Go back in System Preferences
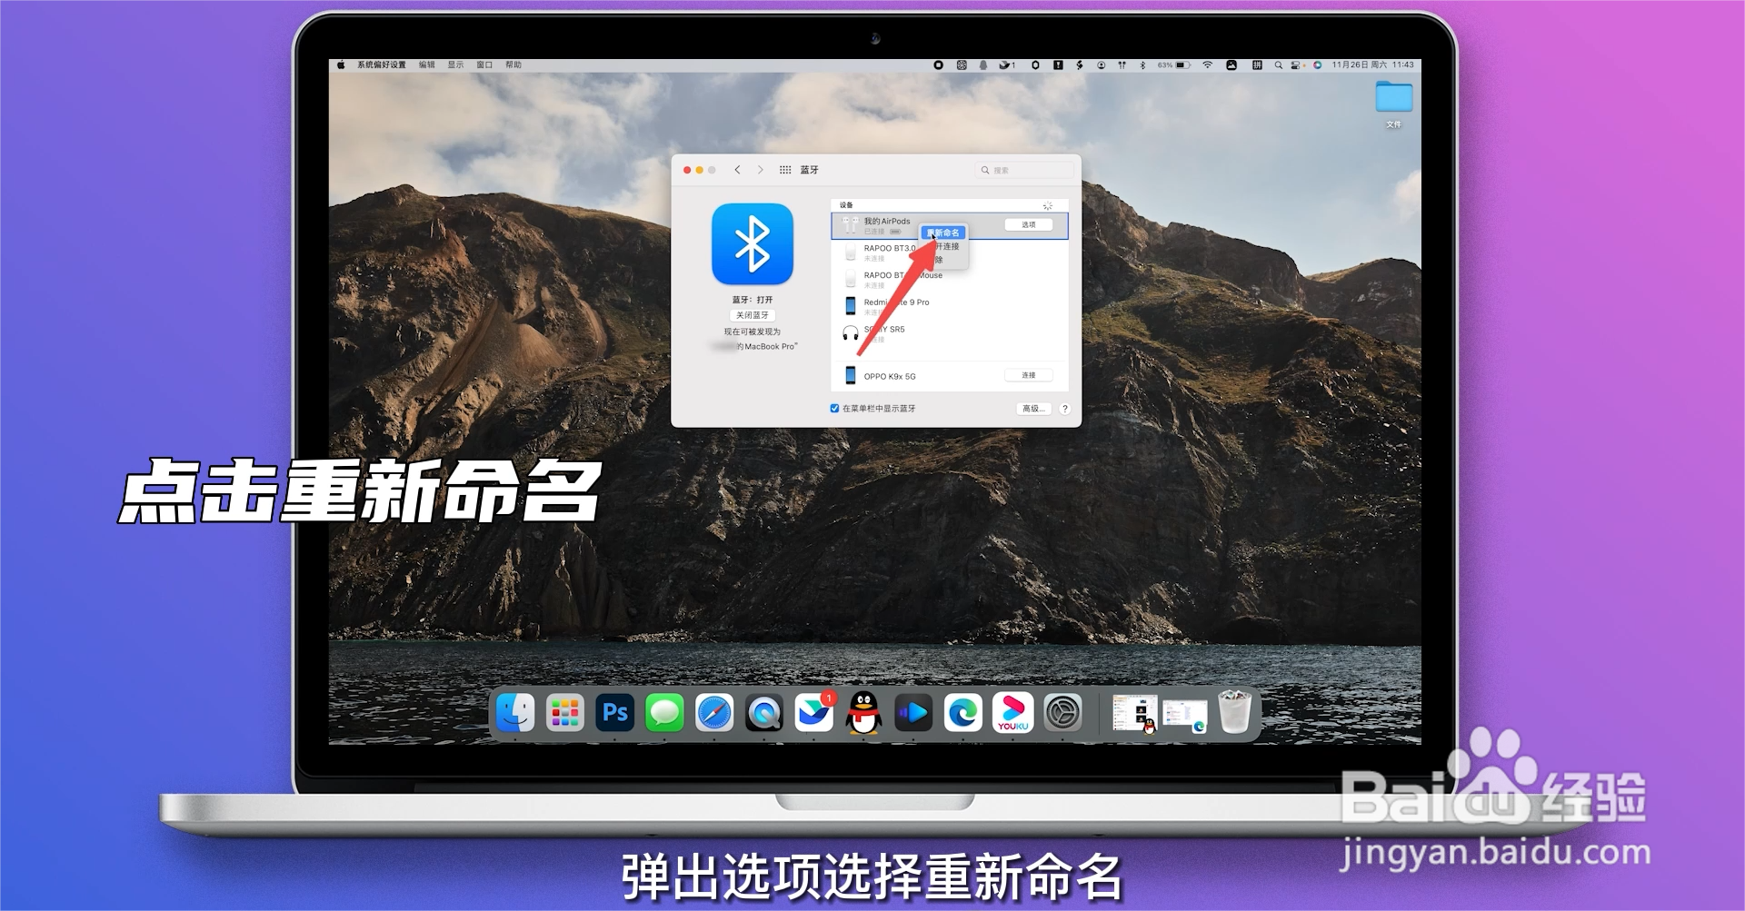 click(x=737, y=170)
